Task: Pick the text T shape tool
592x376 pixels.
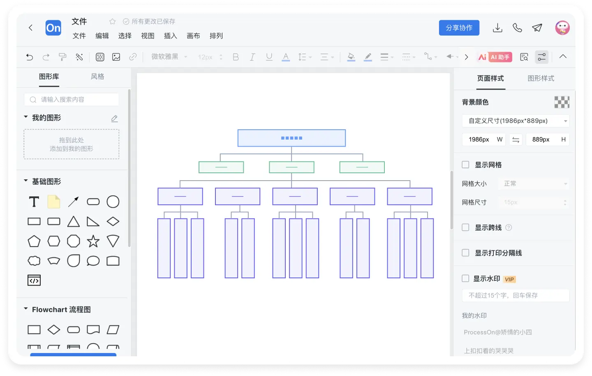Action: pyautogui.click(x=34, y=202)
